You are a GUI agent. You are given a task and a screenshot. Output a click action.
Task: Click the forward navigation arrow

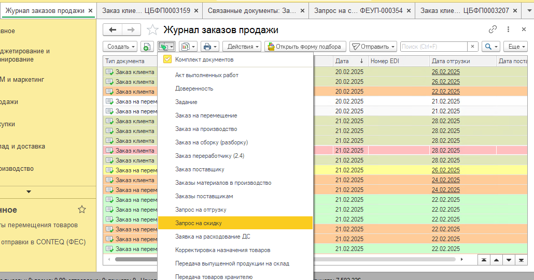(132, 31)
